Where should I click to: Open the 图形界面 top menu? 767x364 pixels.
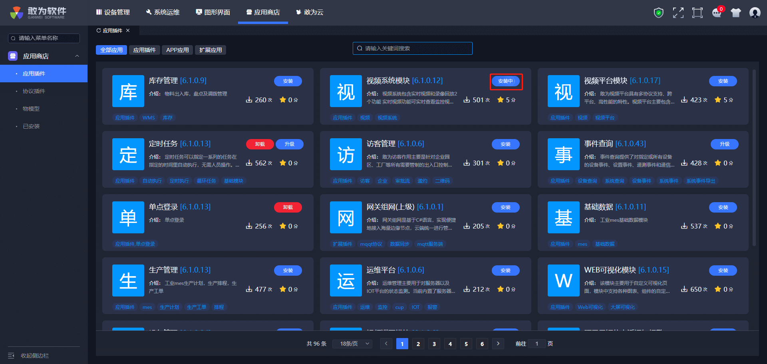(x=213, y=12)
